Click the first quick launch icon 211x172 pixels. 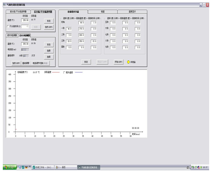[20, 167]
